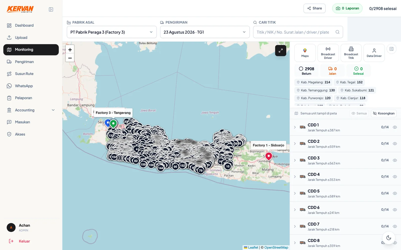
Task: Expand the CDD 1 row
Action: click(295, 127)
